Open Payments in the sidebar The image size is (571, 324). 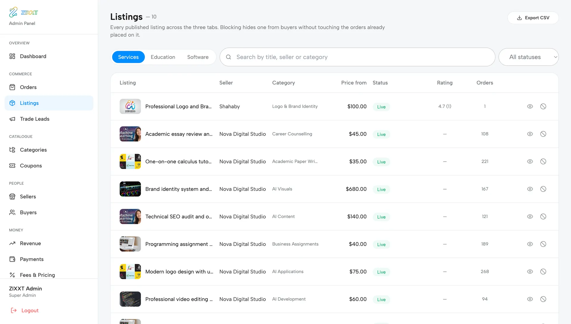tap(49, 259)
